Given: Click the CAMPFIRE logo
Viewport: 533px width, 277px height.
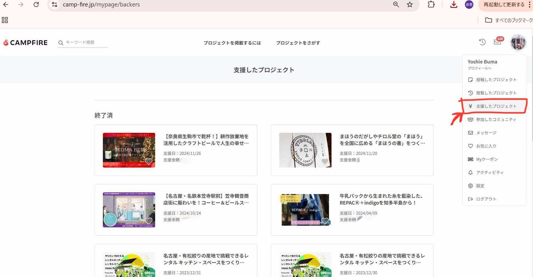Looking at the screenshot, I should (x=25, y=43).
